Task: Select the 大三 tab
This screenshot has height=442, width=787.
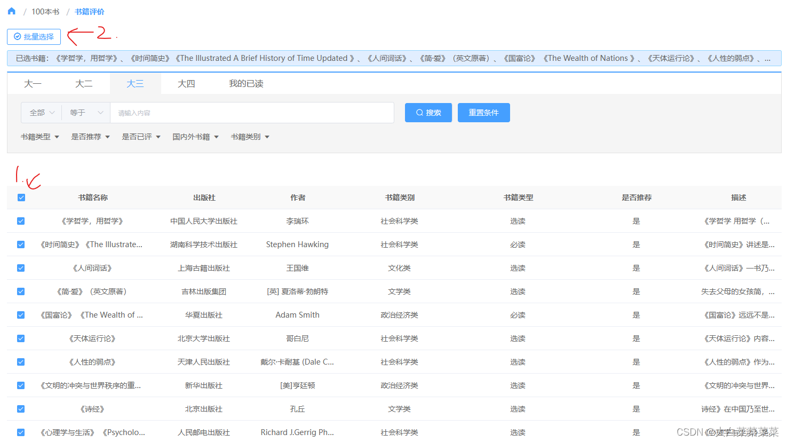Action: (135, 84)
